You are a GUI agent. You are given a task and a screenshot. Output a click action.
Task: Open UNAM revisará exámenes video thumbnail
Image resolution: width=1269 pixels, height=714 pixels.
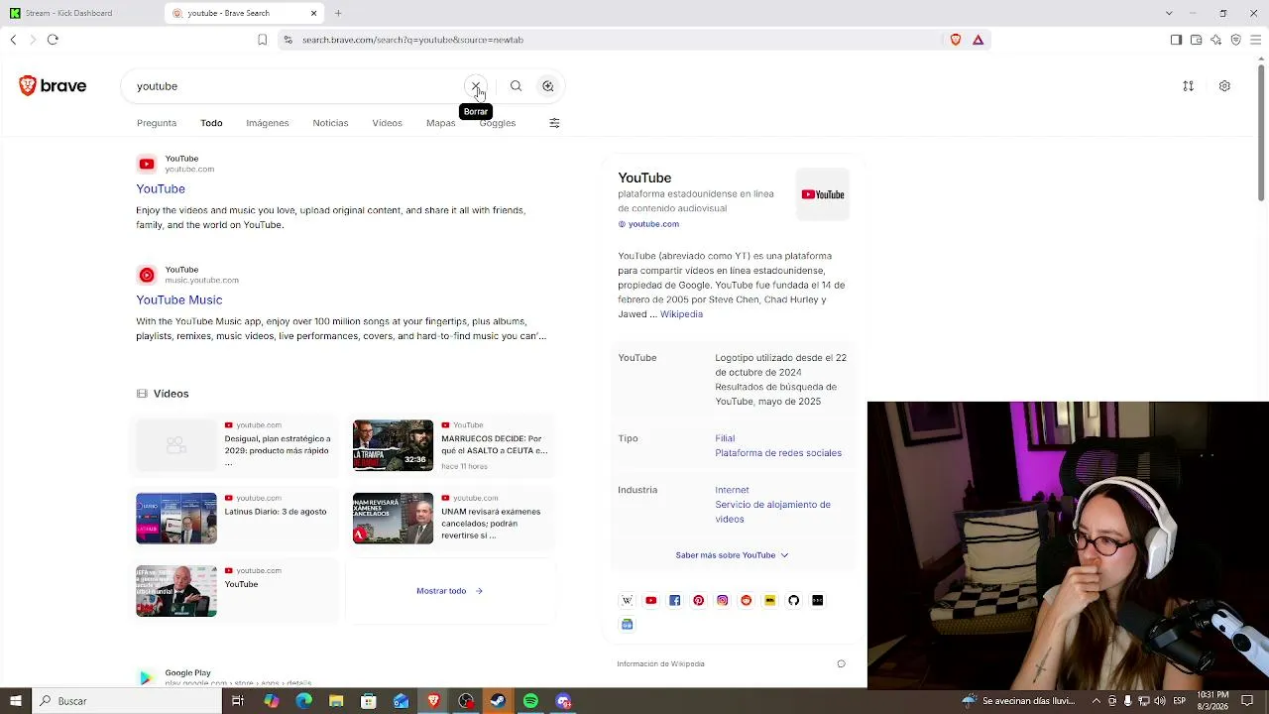click(x=393, y=518)
